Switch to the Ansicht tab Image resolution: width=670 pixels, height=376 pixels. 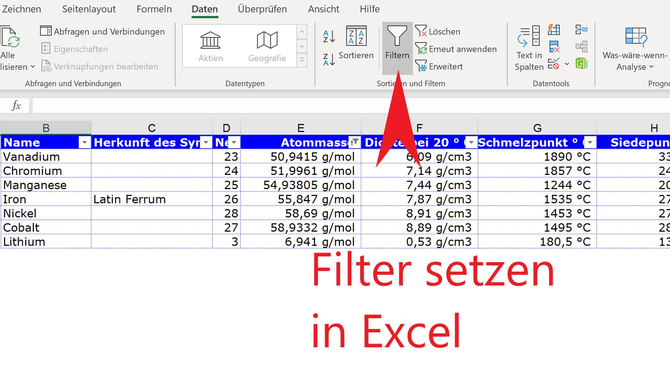[x=323, y=9]
